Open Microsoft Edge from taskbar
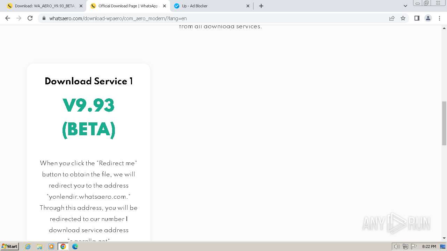The image size is (447, 251). [x=75, y=246]
